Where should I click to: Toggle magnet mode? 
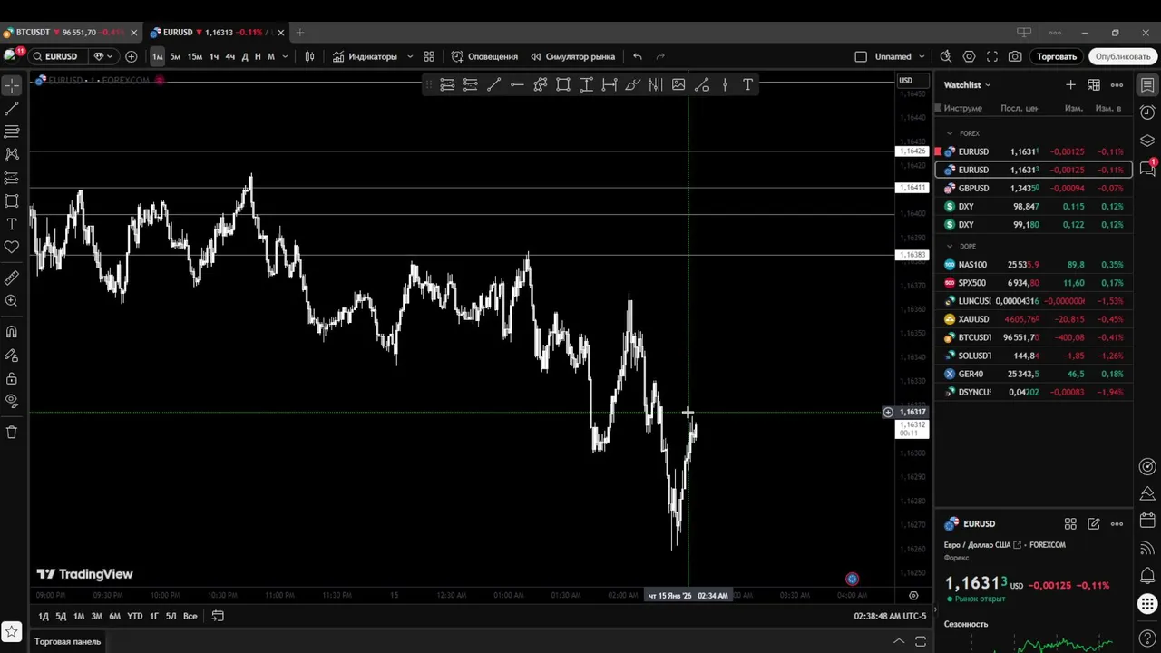click(12, 332)
